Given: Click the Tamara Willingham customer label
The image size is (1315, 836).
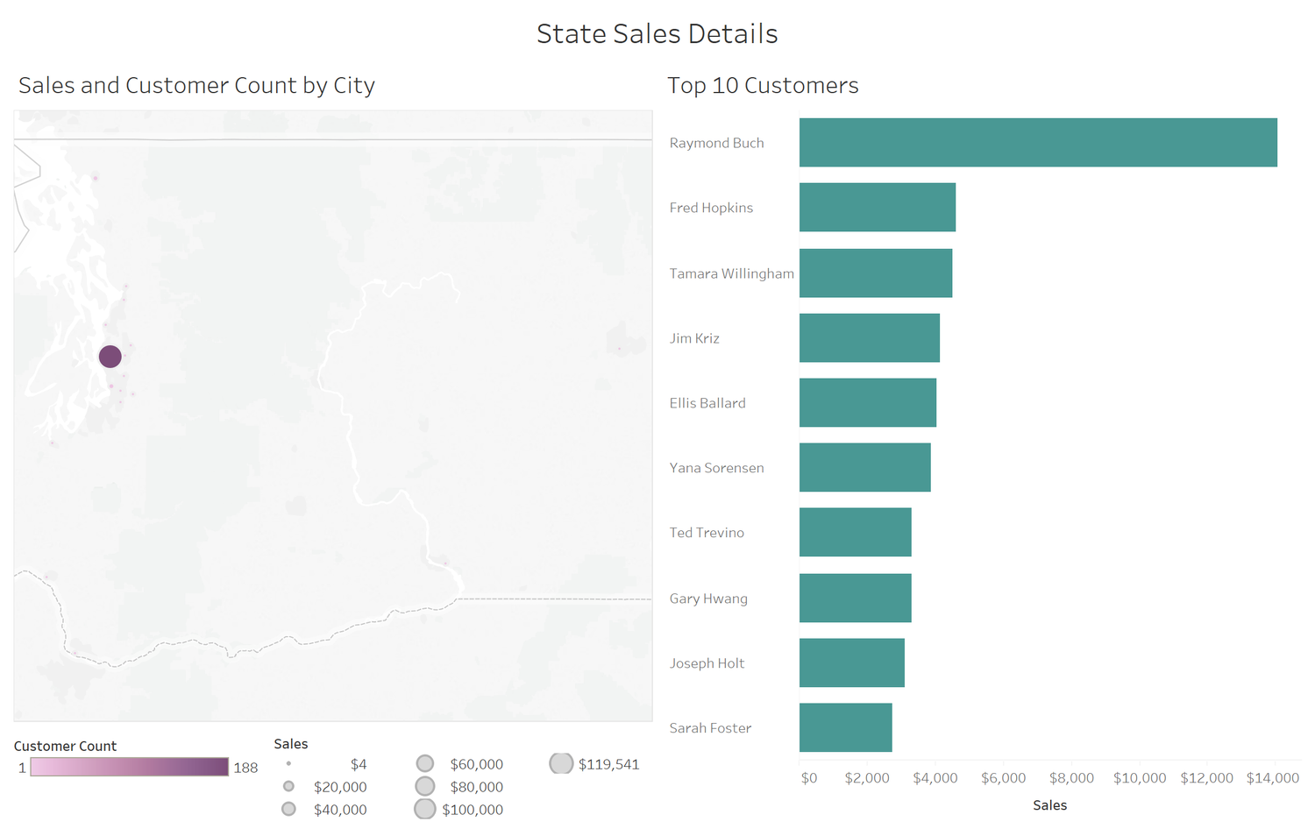Looking at the screenshot, I should click(x=732, y=273).
